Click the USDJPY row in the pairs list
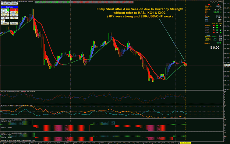 pos(213,40)
